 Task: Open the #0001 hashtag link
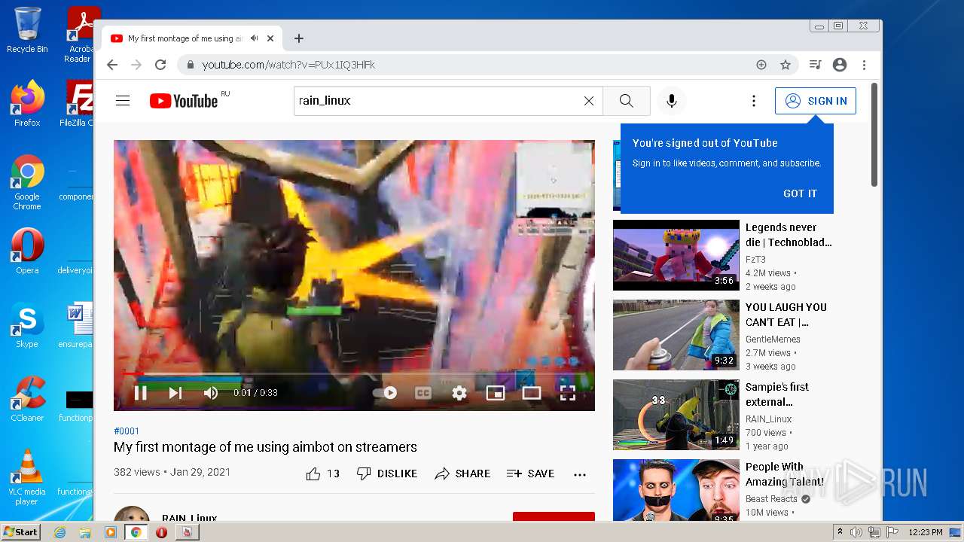click(127, 431)
